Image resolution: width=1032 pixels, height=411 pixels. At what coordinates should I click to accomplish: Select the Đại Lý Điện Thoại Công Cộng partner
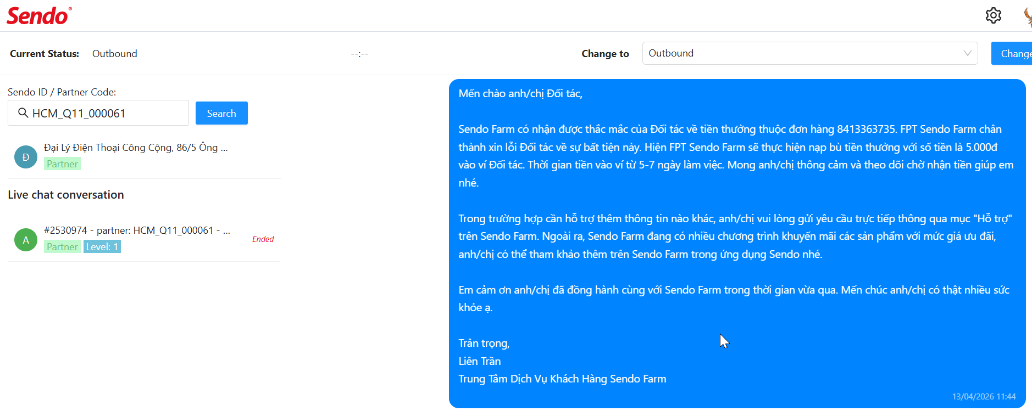tap(136, 148)
